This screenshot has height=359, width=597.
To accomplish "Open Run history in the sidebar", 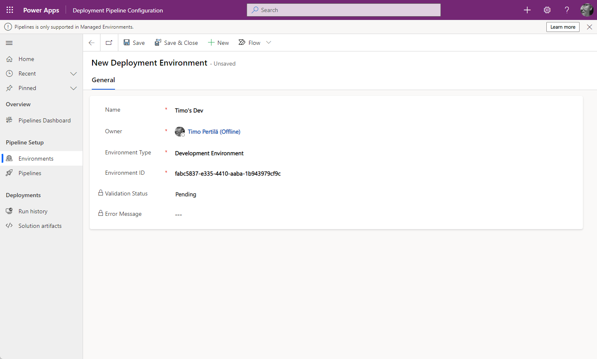I will point(33,211).
